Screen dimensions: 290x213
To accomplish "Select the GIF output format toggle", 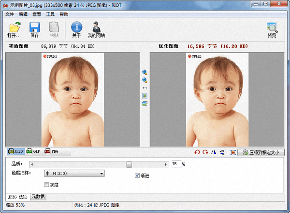I will 33,152.
